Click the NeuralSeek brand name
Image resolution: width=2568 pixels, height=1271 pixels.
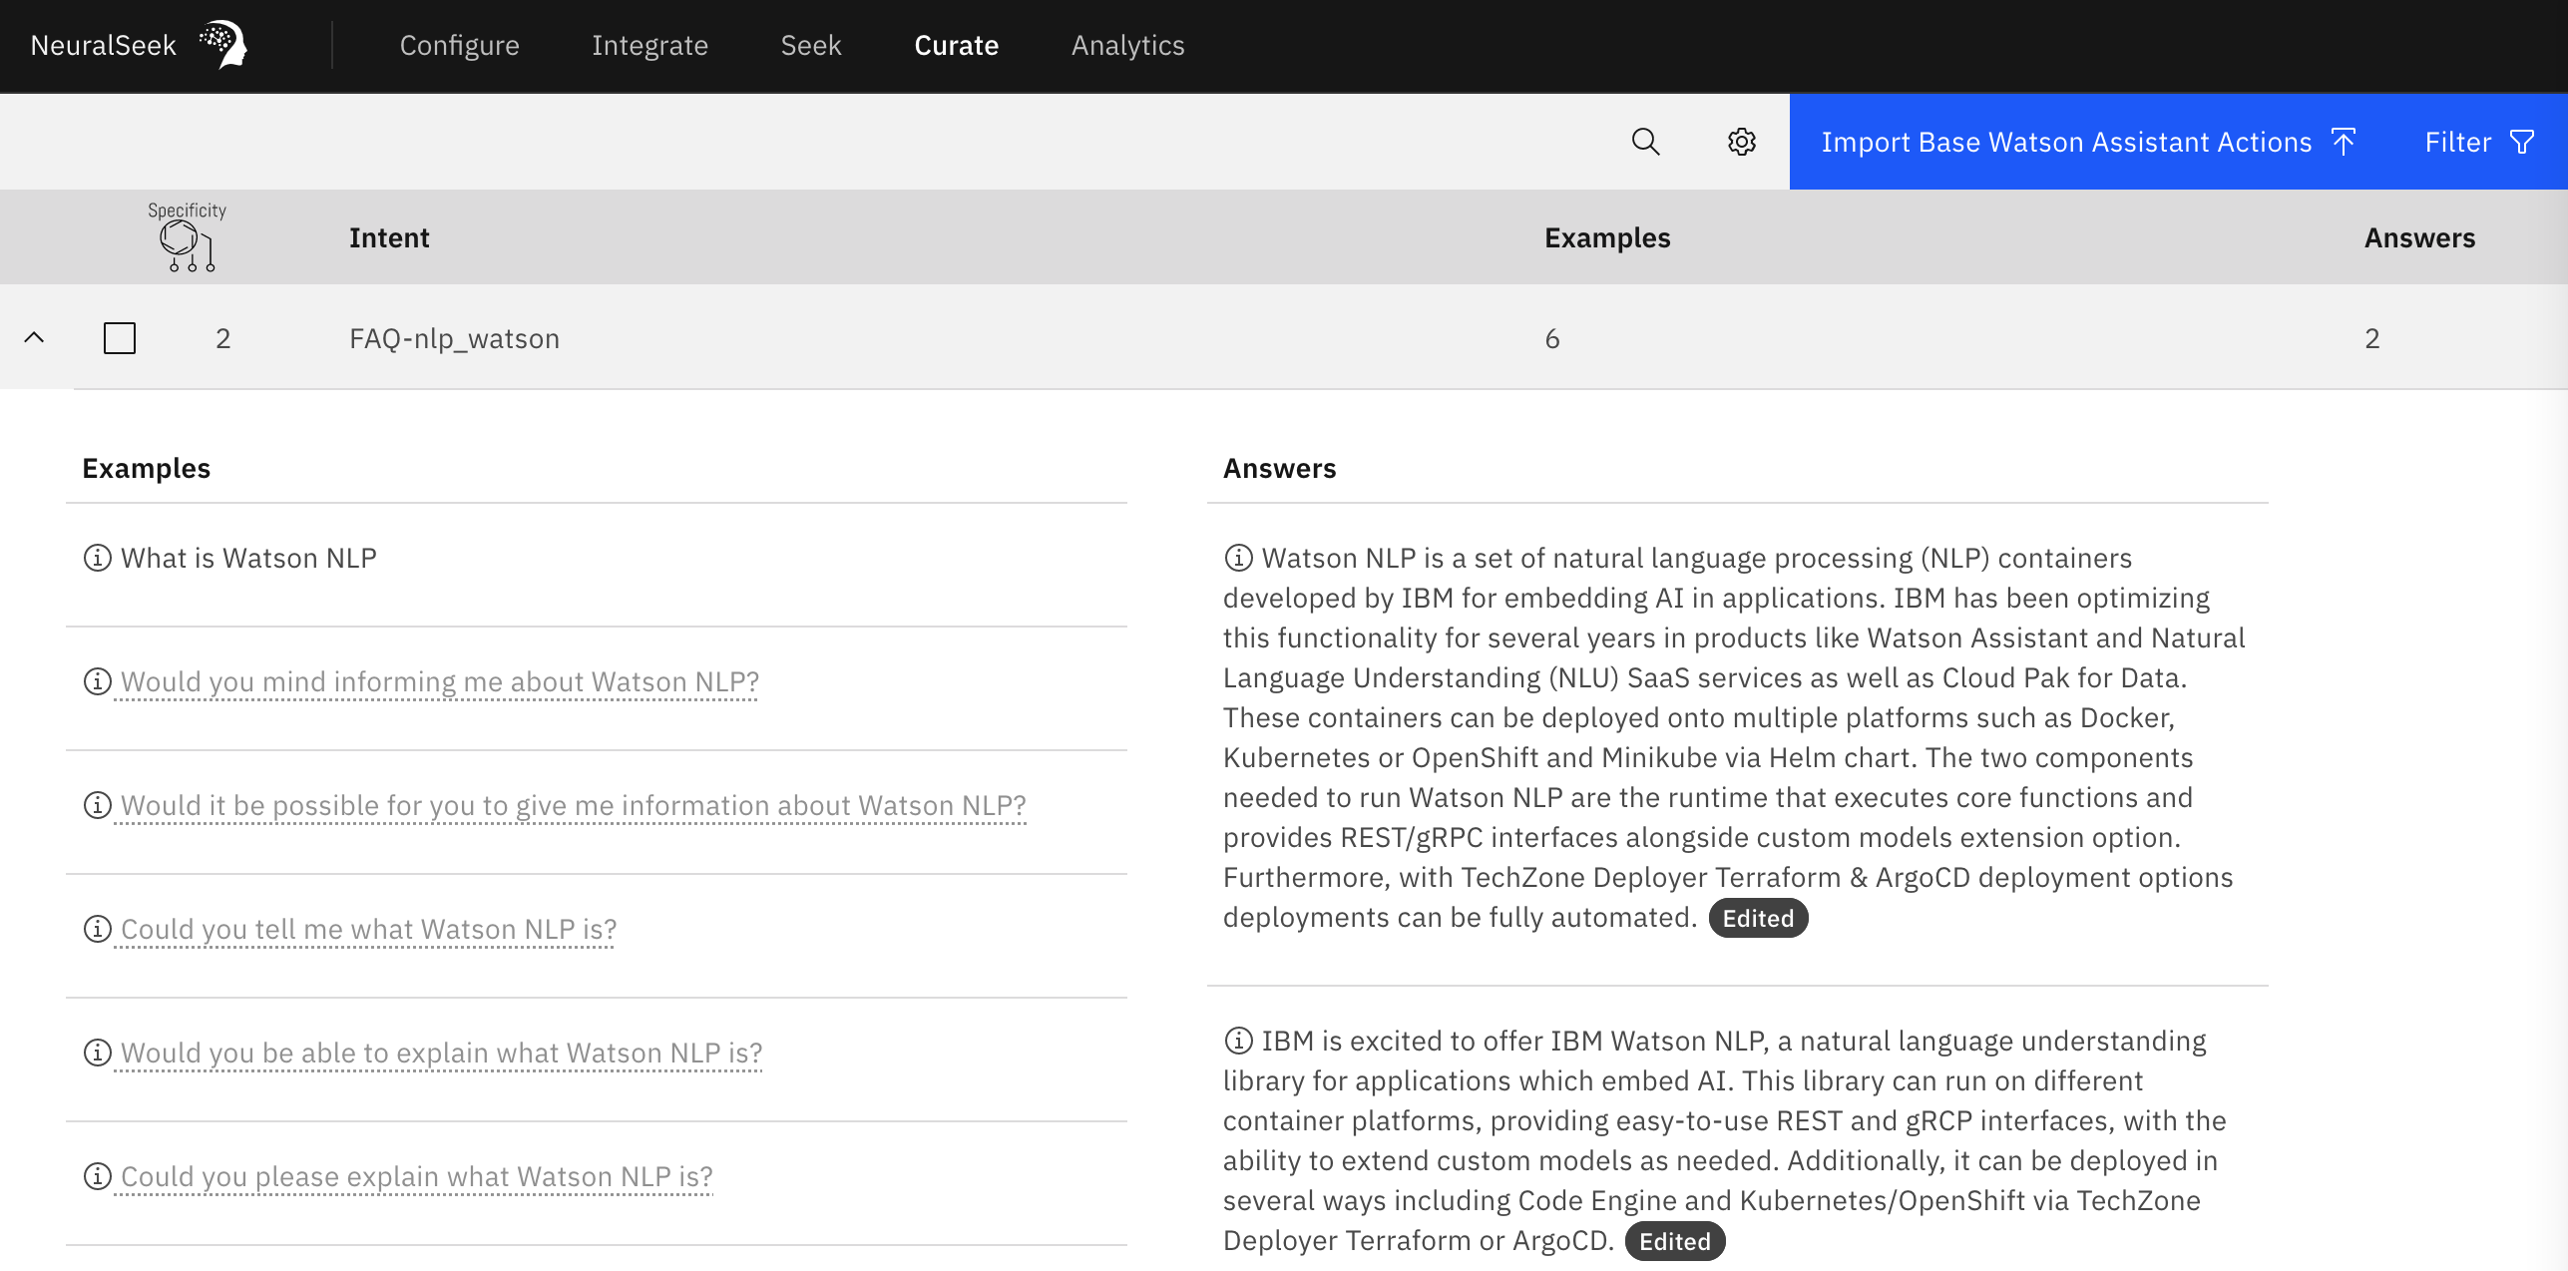point(103,45)
